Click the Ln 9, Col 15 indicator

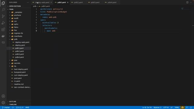pyautogui.click(x=147, y=107)
